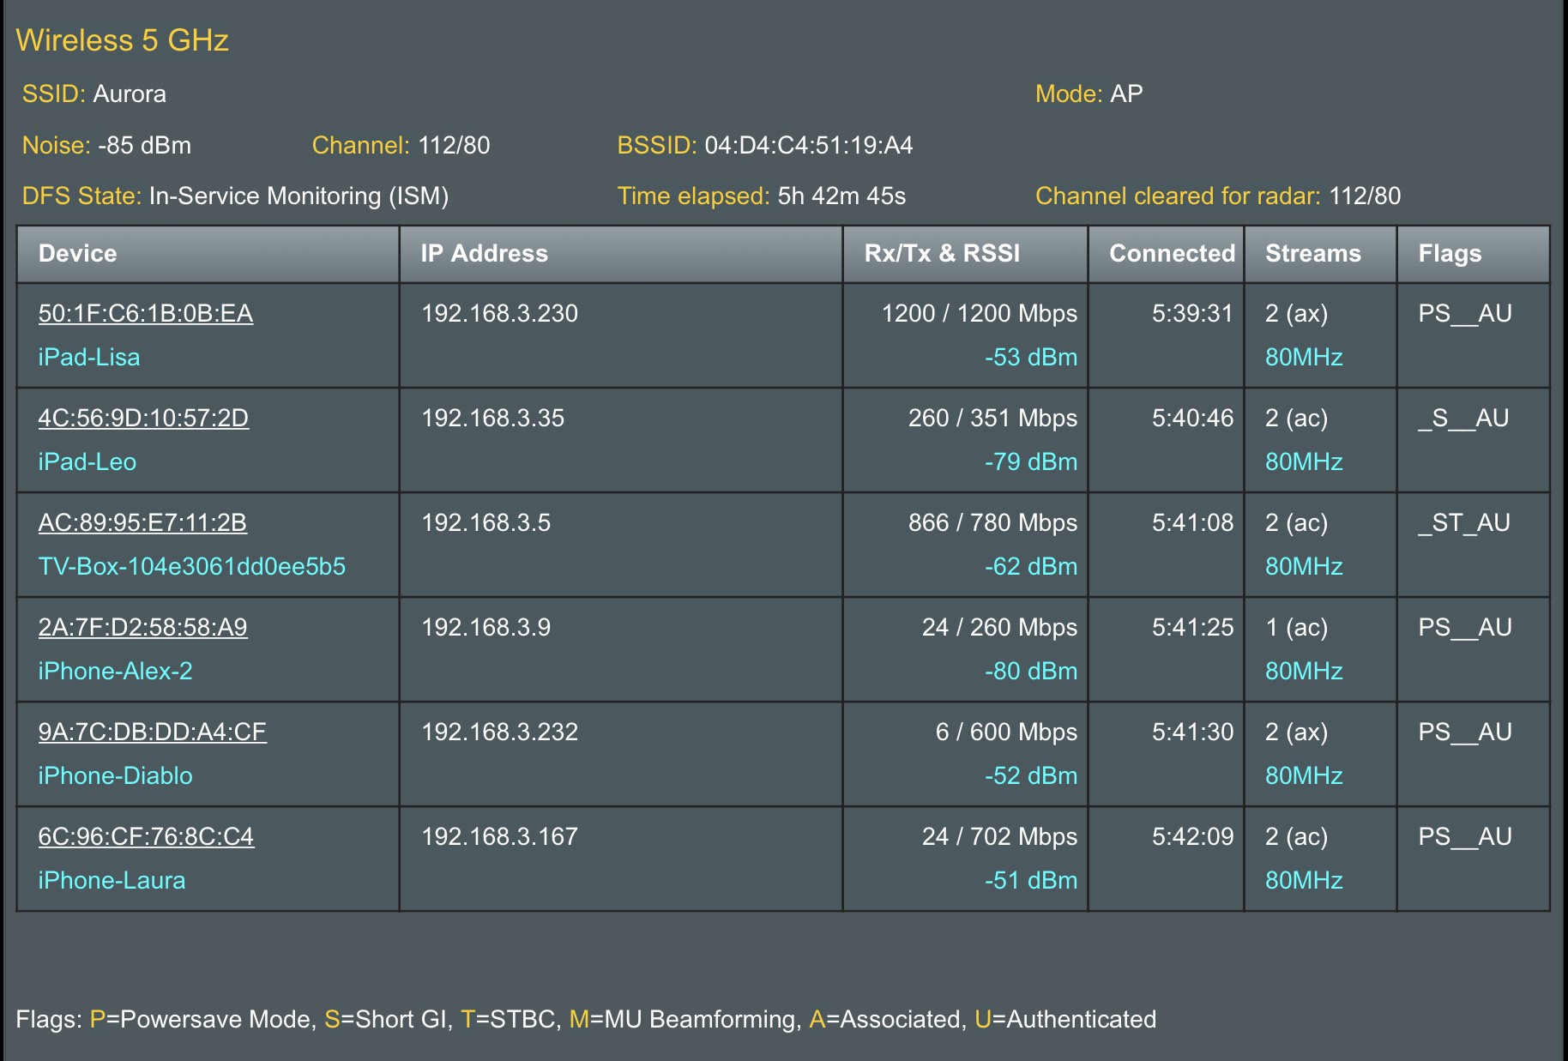The image size is (1568, 1061).
Task: Click the Streams column header
Action: [1312, 254]
